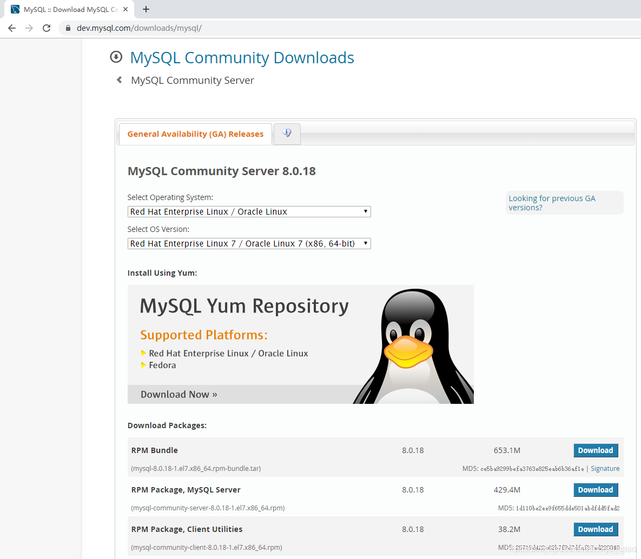Close the MySQL Download tab
The image size is (641, 559).
(125, 9)
